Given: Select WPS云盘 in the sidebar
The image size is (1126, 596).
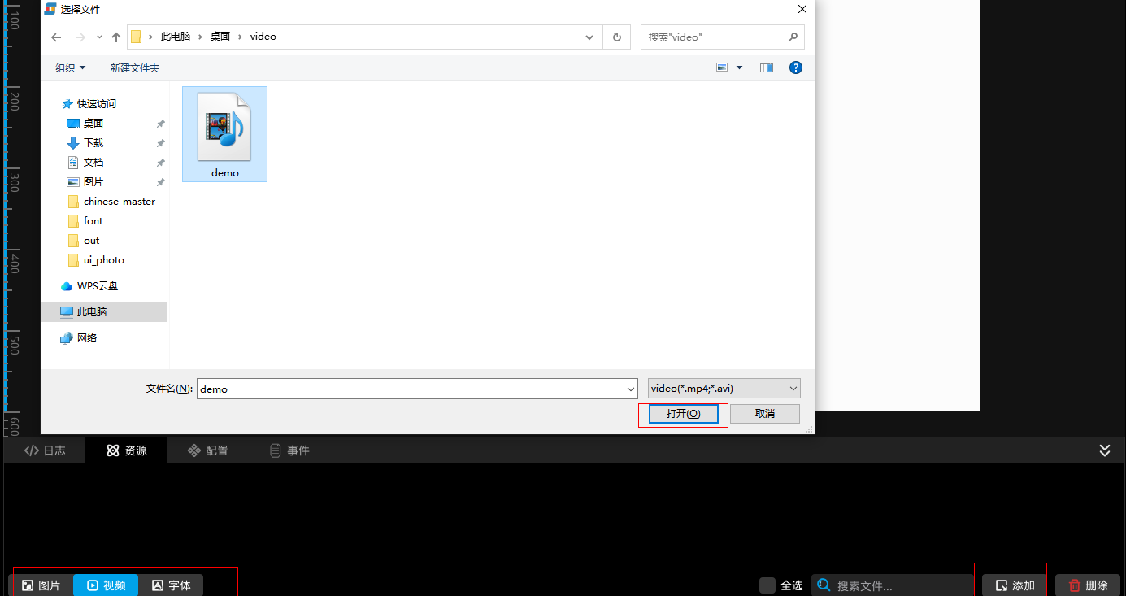Looking at the screenshot, I should coord(98,285).
